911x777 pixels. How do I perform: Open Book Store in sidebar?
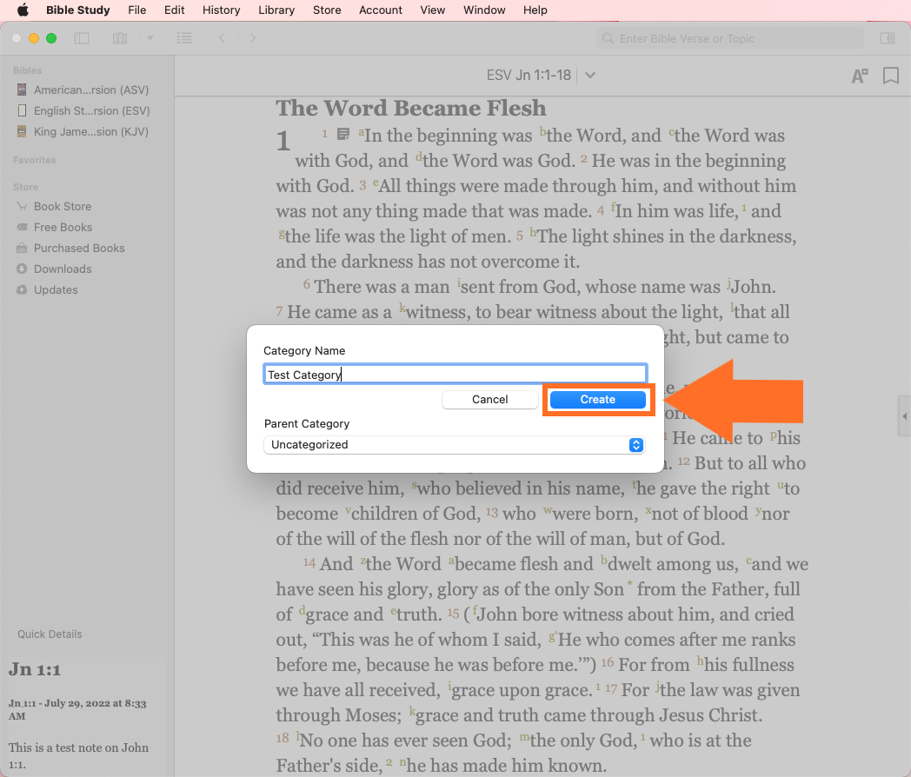62,206
